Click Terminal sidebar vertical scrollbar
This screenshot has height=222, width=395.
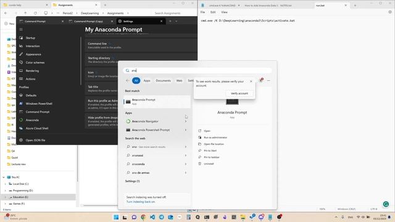[x=81, y=60]
